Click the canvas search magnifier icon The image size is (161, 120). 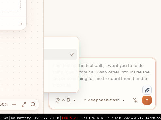pyautogui.click(x=33, y=104)
